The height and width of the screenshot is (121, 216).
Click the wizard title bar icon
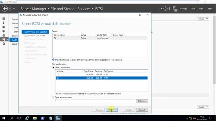(21, 15)
